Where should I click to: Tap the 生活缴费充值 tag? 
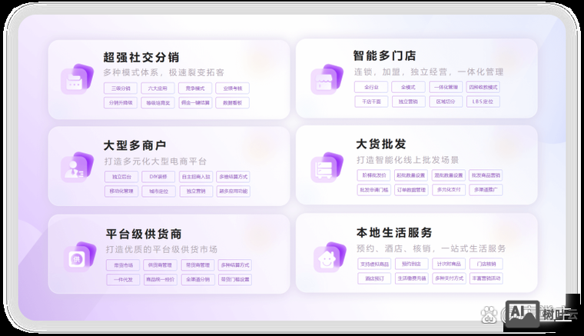412,278
